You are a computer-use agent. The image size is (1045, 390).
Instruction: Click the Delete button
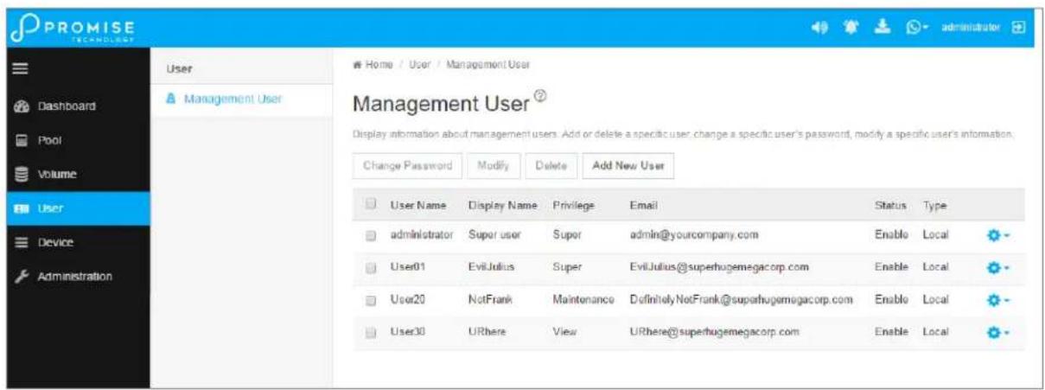[x=551, y=165]
